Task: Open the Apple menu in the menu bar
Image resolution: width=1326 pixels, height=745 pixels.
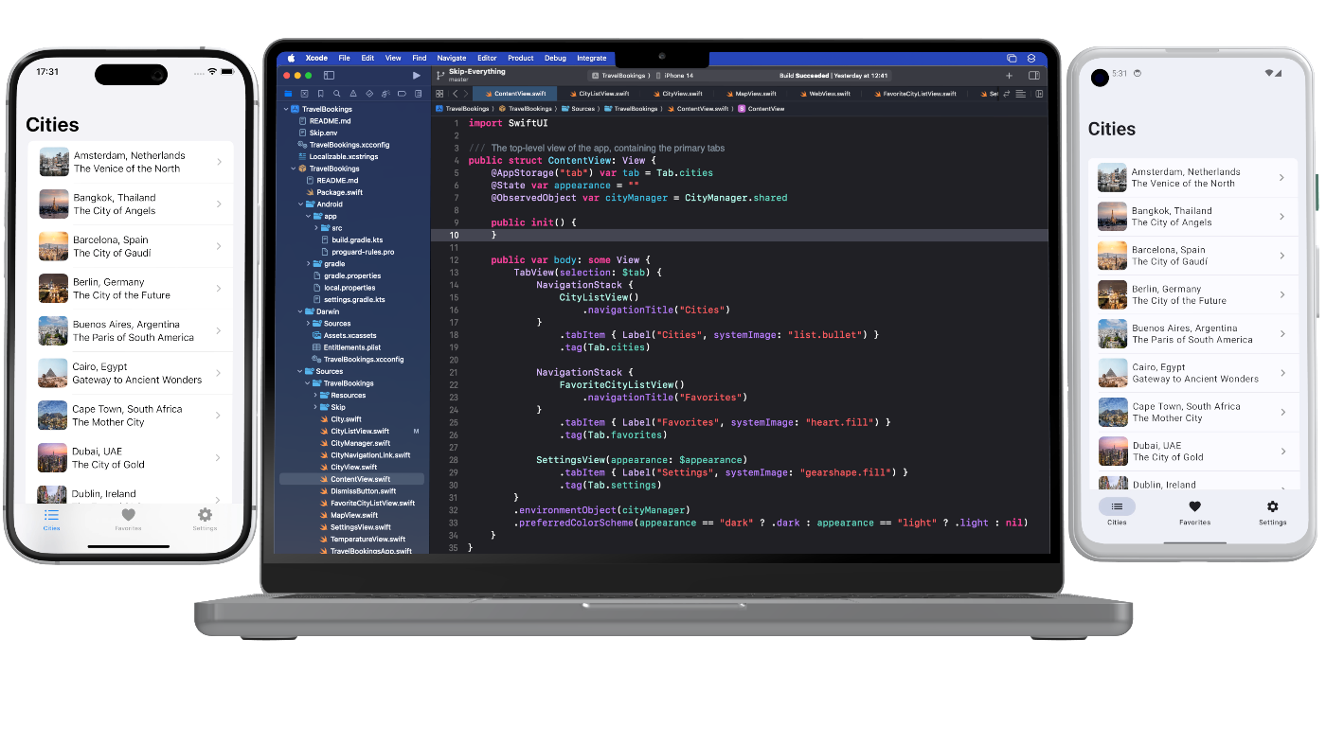Action: coord(292,58)
